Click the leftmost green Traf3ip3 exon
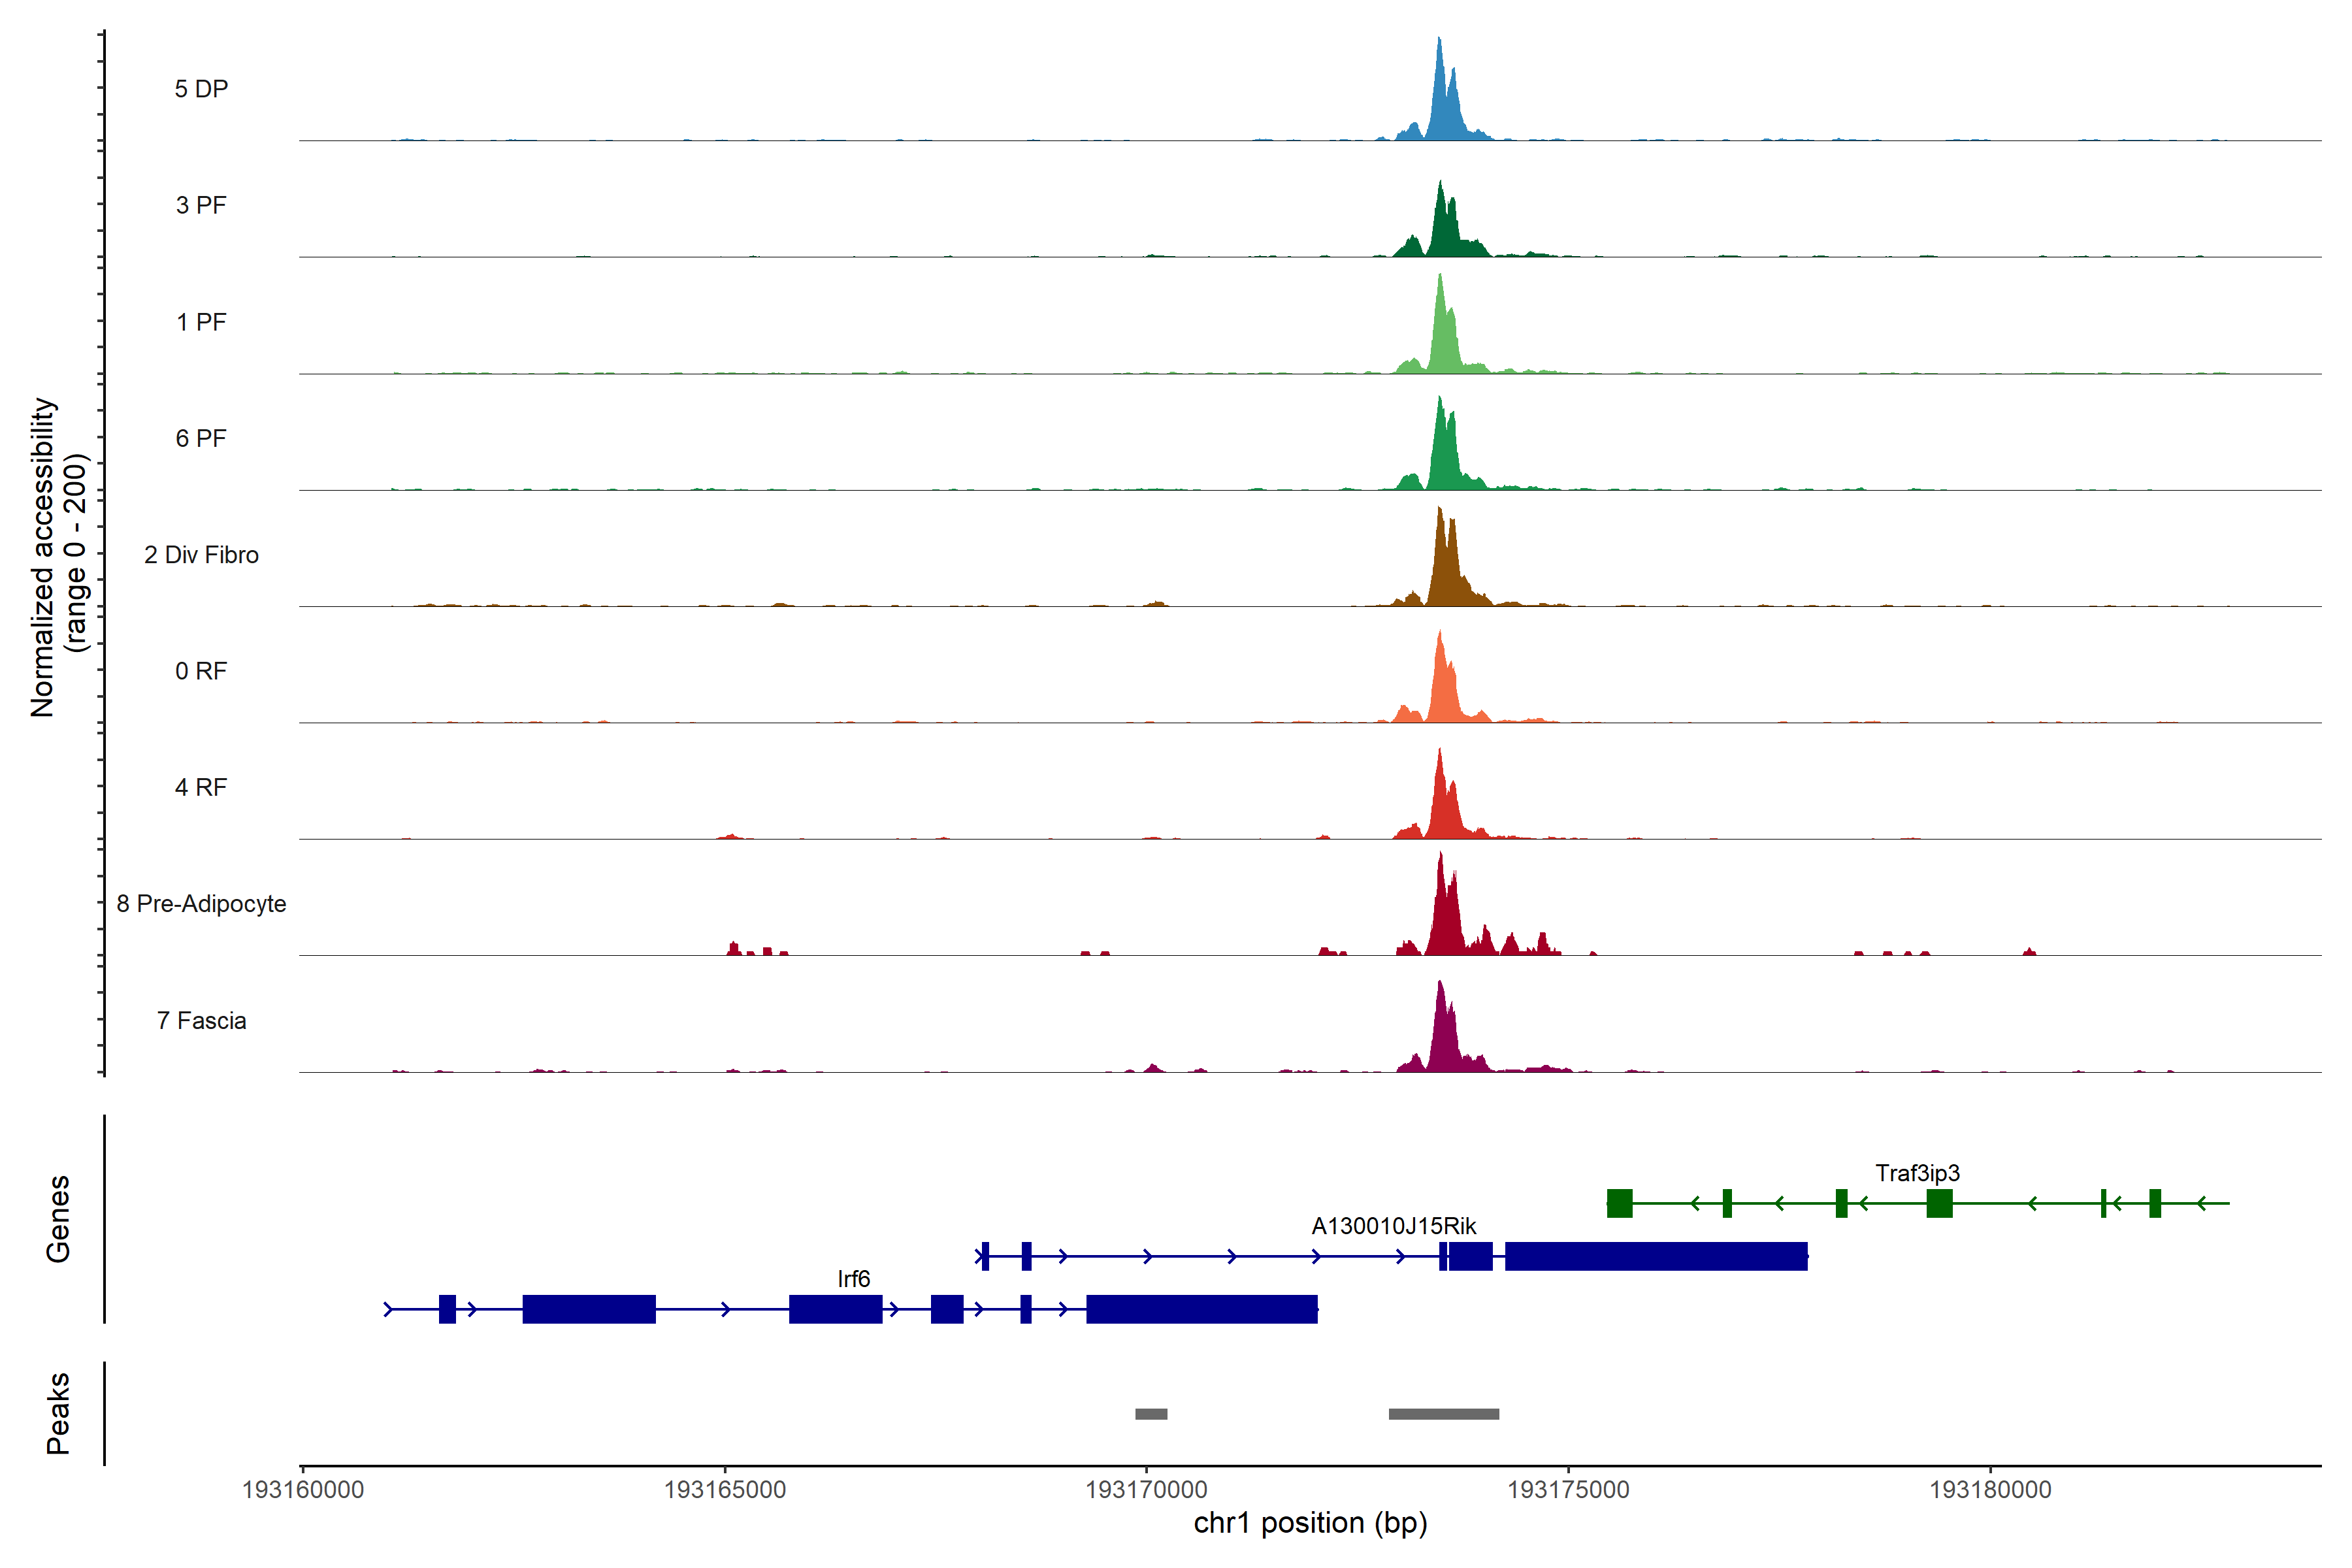 click(1619, 1203)
